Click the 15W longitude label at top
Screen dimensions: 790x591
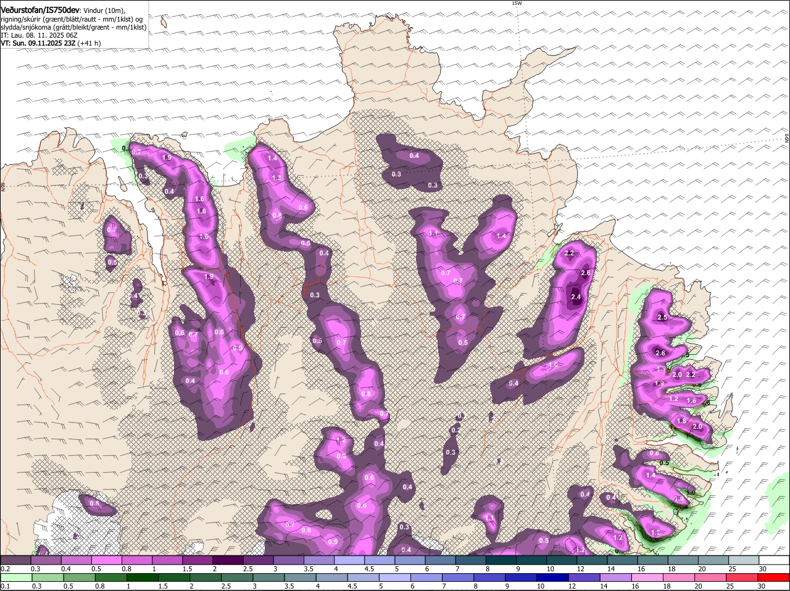click(x=517, y=3)
